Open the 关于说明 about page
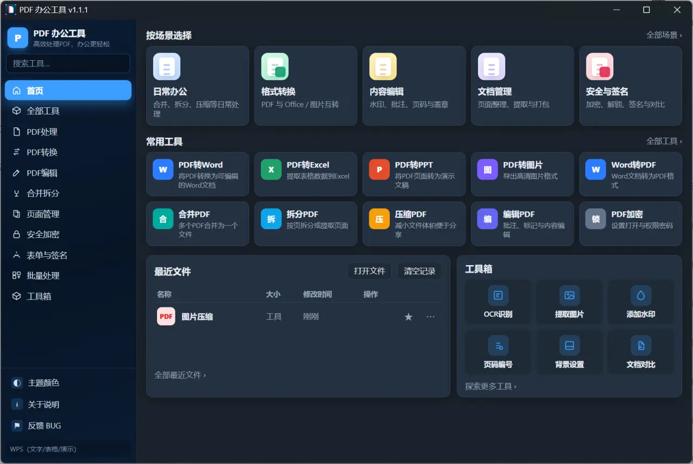 [x=68, y=404]
